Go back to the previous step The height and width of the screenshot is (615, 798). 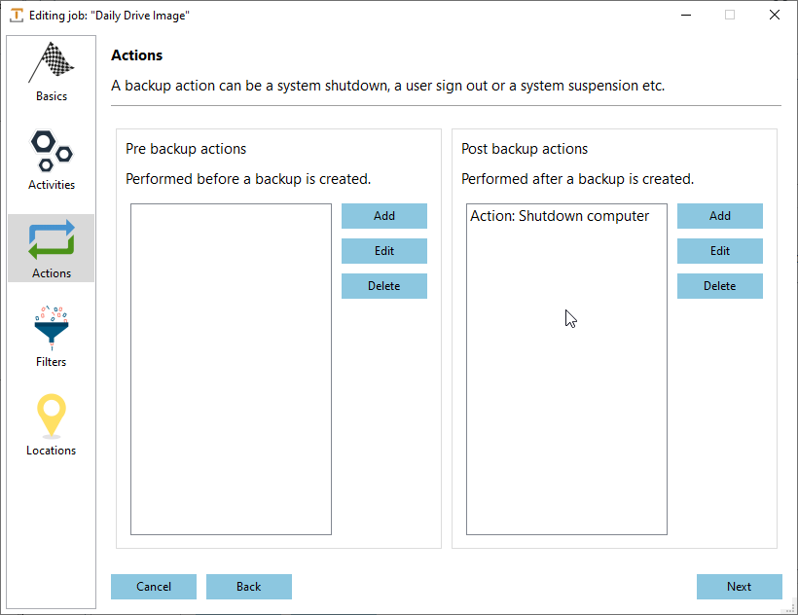(248, 587)
